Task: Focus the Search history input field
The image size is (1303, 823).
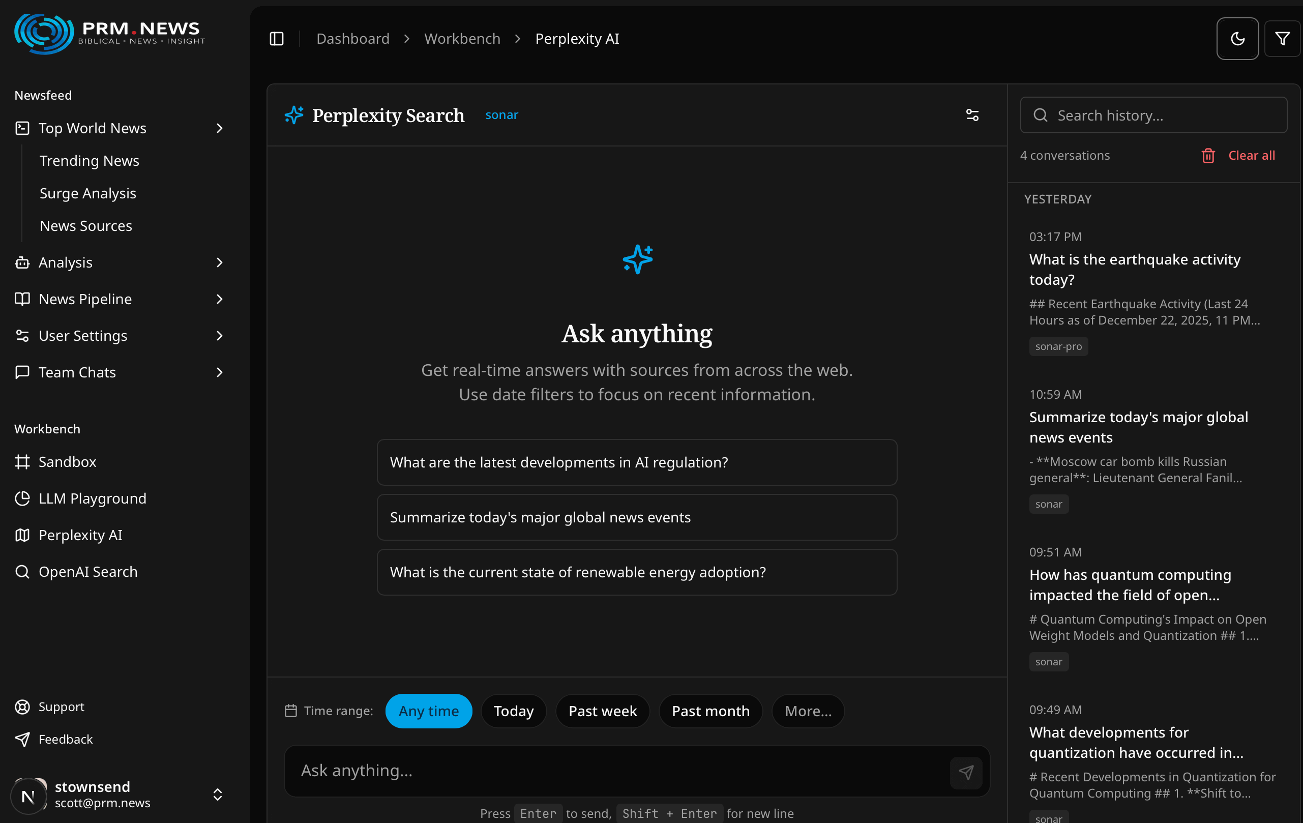Action: pos(1153,115)
